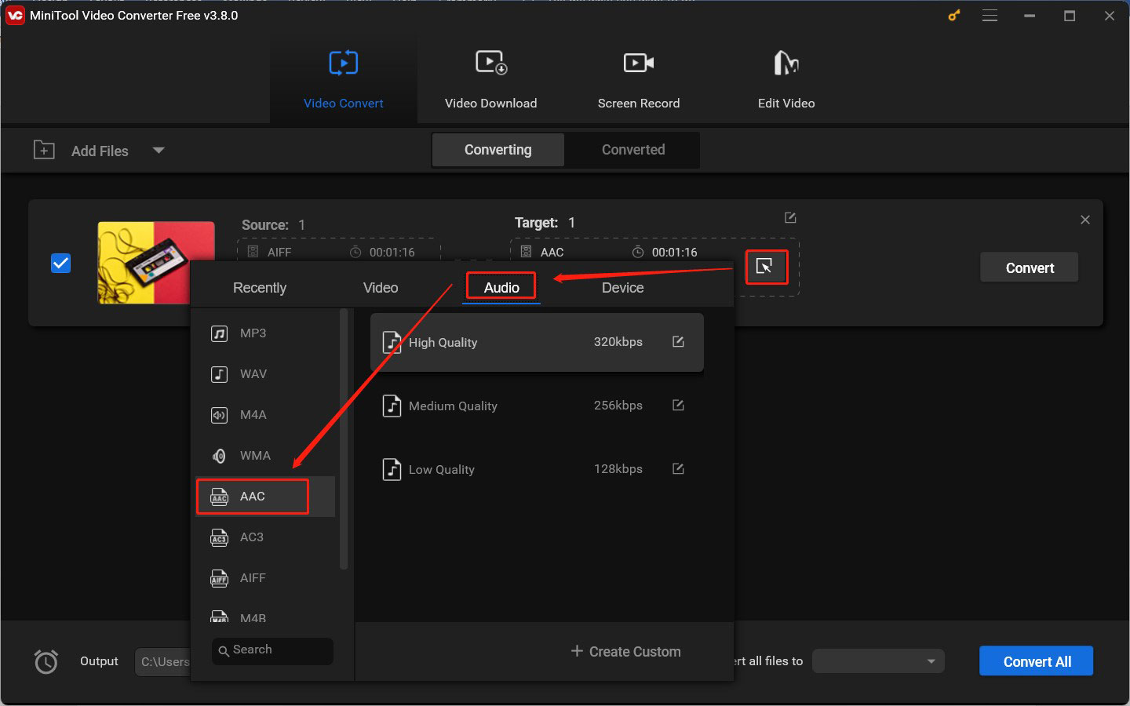The width and height of the screenshot is (1130, 706).
Task: Select WMA audio format
Action: (265, 456)
